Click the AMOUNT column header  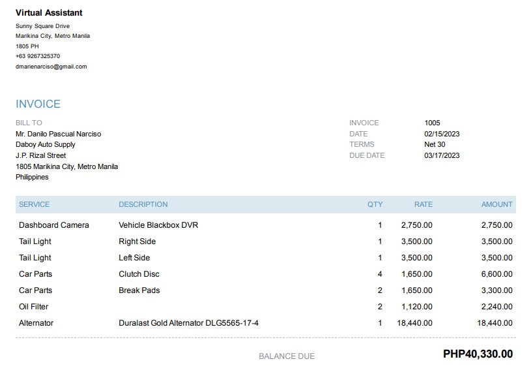[497, 204]
